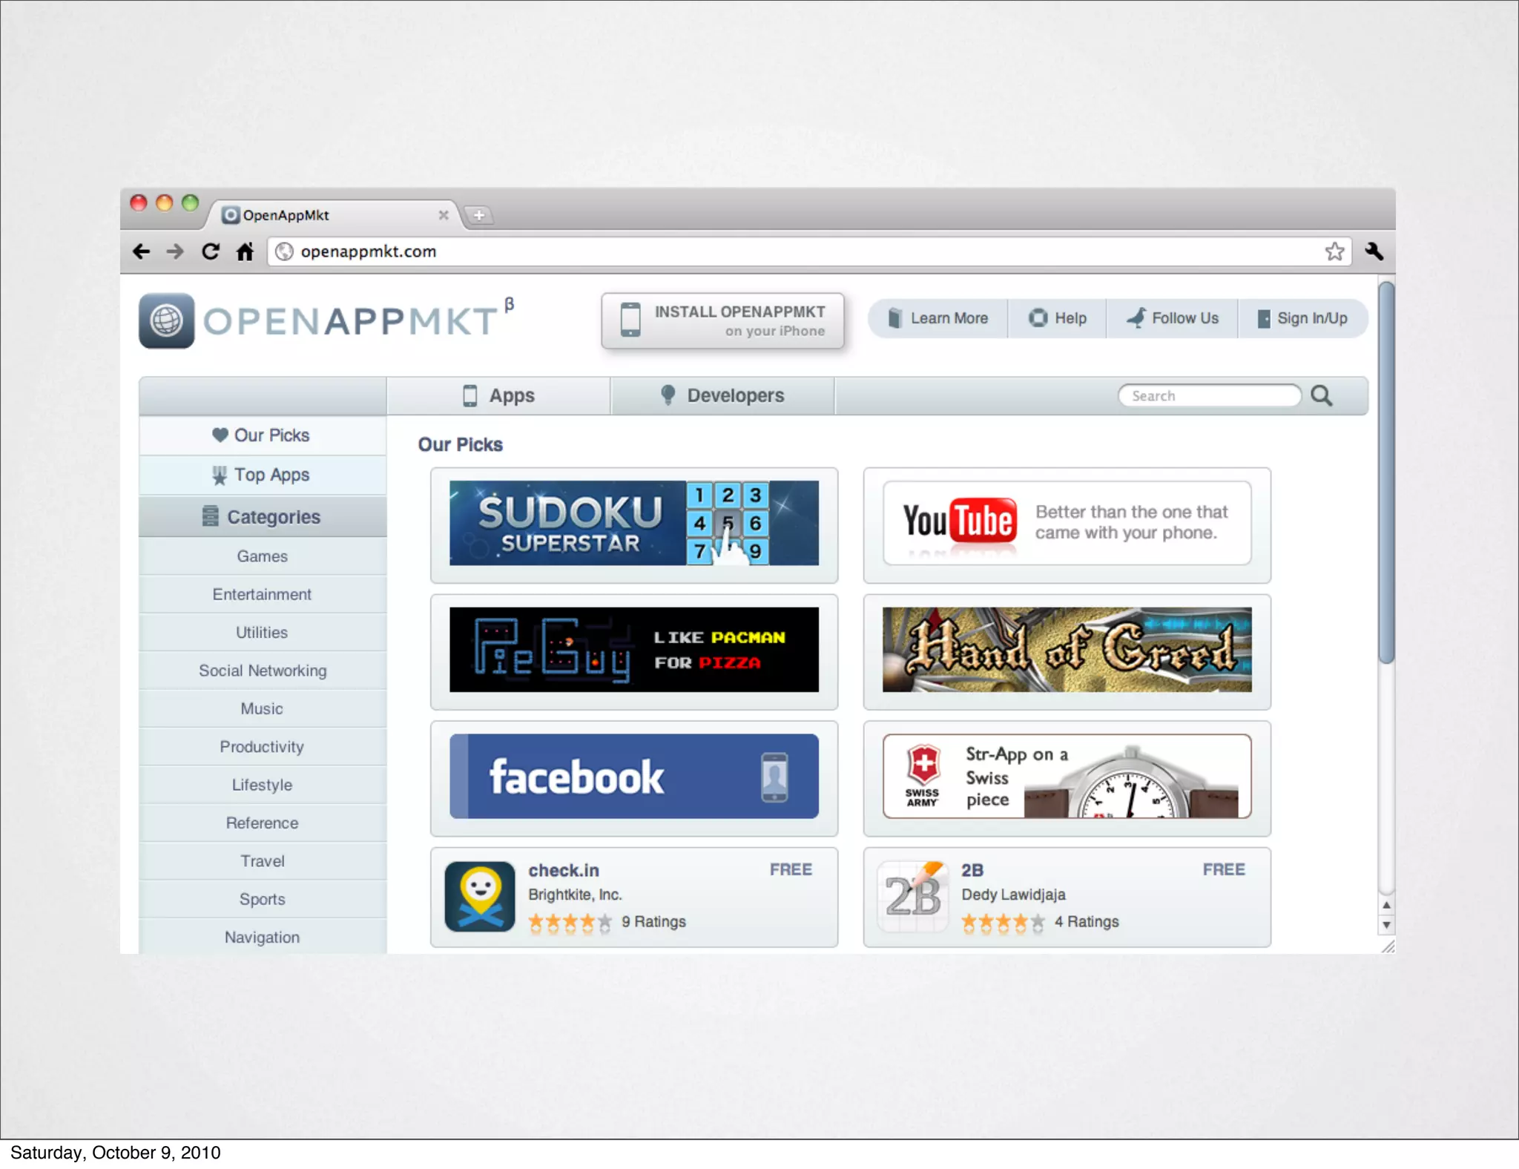
Task: Open the Social Networking category
Action: coord(262,671)
